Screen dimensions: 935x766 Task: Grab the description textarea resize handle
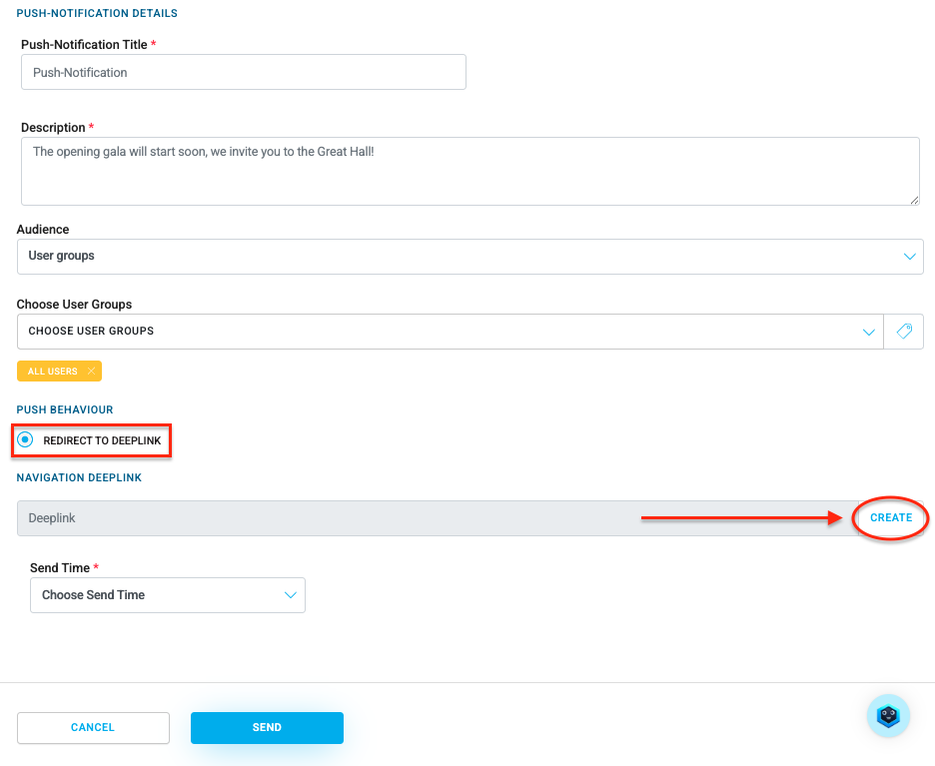[914, 201]
